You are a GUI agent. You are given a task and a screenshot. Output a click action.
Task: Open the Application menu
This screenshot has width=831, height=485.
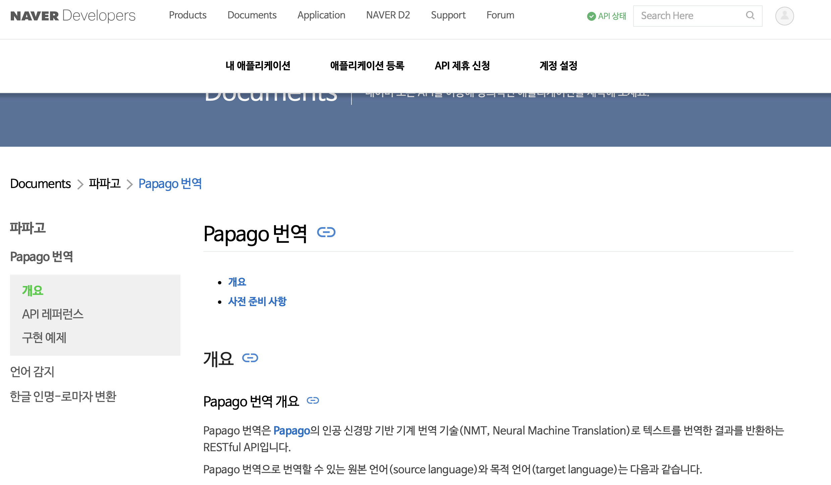pyautogui.click(x=321, y=15)
